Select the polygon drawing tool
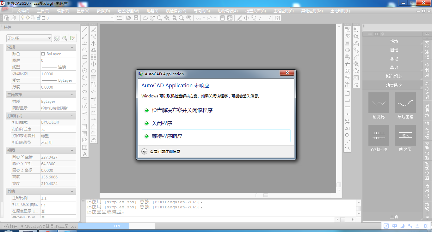The height and width of the screenshot is (232, 432). pos(85,50)
